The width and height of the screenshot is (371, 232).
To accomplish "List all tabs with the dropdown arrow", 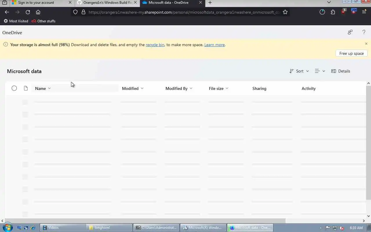I will point(329,2).
